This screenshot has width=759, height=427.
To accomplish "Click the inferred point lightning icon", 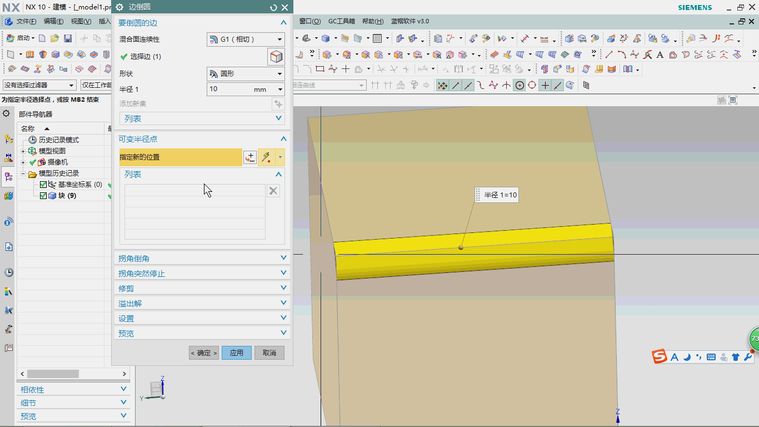I will click(x=266, y=157).
